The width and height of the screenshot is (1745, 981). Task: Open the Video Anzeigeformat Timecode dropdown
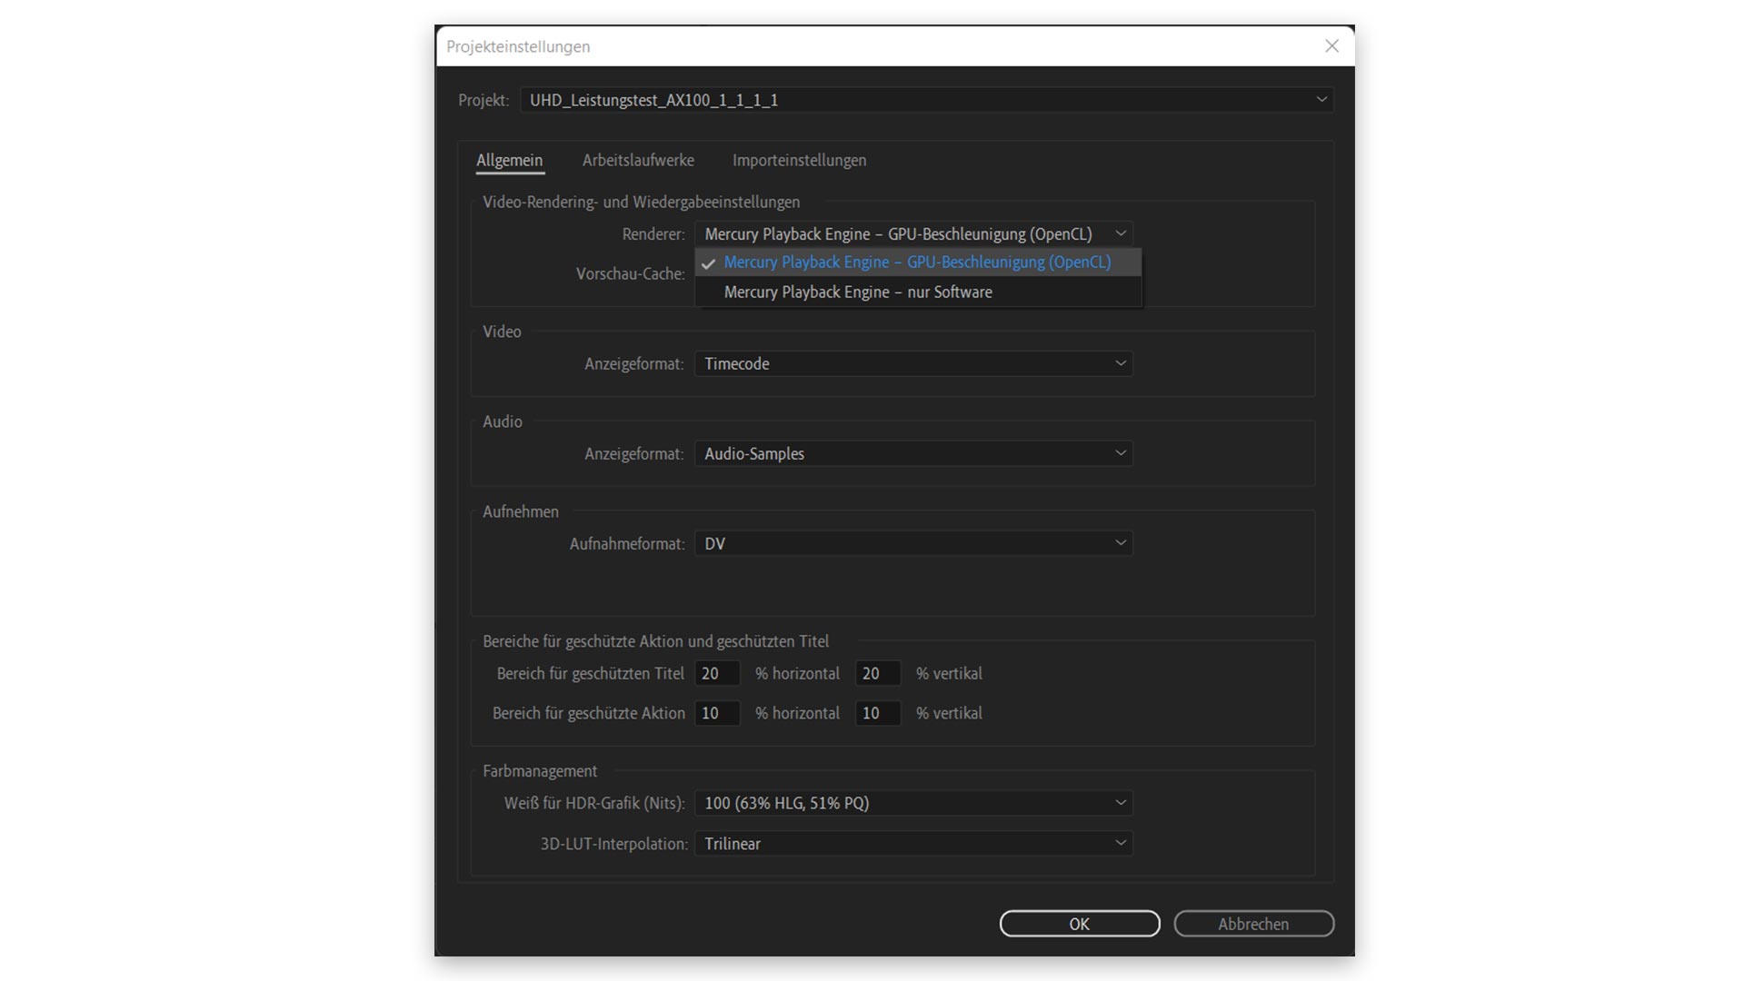[913, 363]
